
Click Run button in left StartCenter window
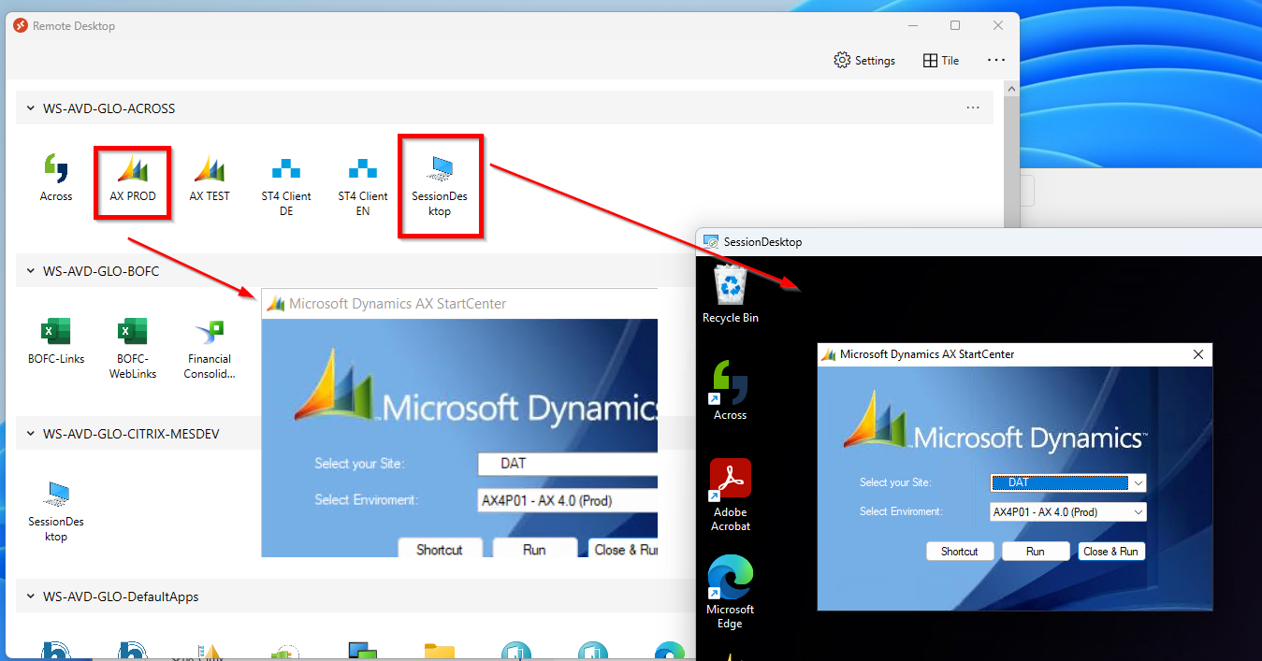[x=534, y=549]
